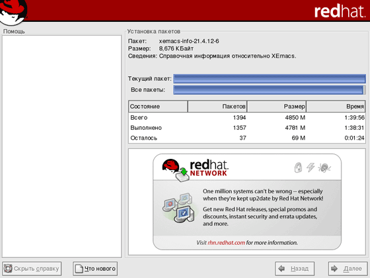This screenshot has height=278, width=370.
Task: Click the redhat wordmark at top right
Action: click(340, 11)
